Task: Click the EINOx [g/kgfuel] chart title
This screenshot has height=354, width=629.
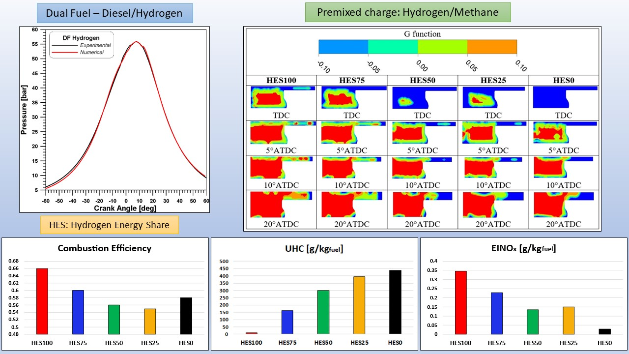Action: 524,249
